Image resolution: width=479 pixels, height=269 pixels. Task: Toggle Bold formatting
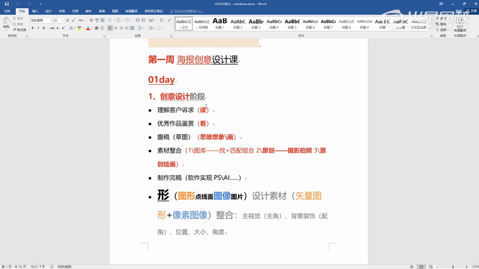pyautogui.click(x=33, y=28)
